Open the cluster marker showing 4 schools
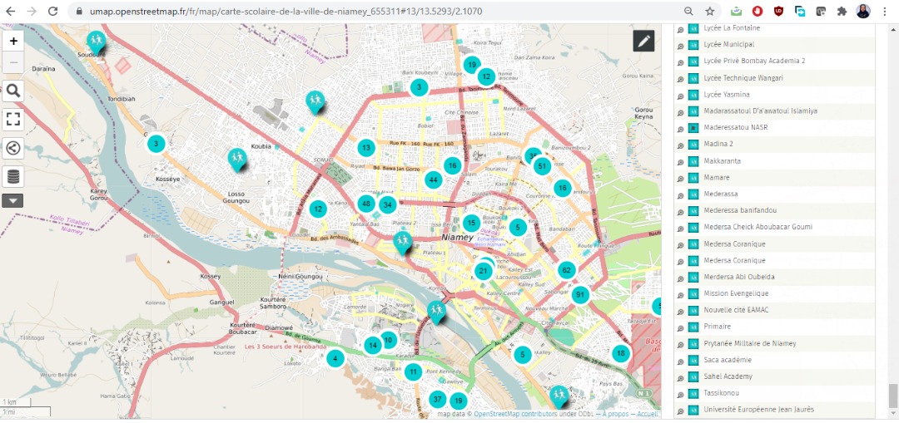 335,359
